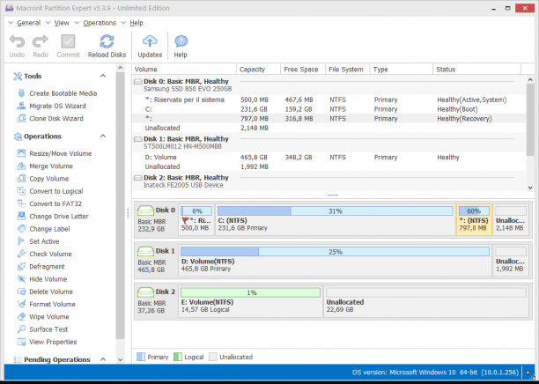Select the Disk 1 header row in list
The height and width of the screenshot is (384, 539).
(329, 143)
